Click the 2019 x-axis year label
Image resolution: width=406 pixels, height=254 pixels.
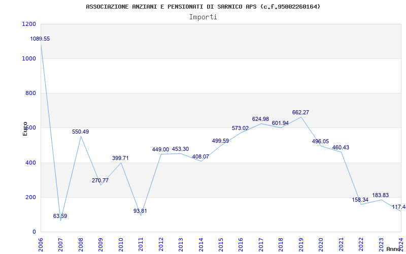pos(301,245)
